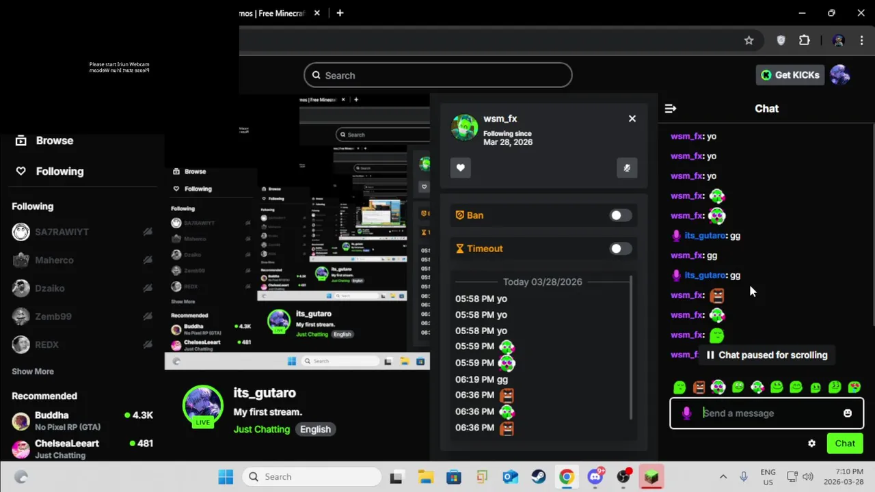Screen dimensions: 875x492
Task: Click the scrollbar in user message history
Action: point(631,348)
